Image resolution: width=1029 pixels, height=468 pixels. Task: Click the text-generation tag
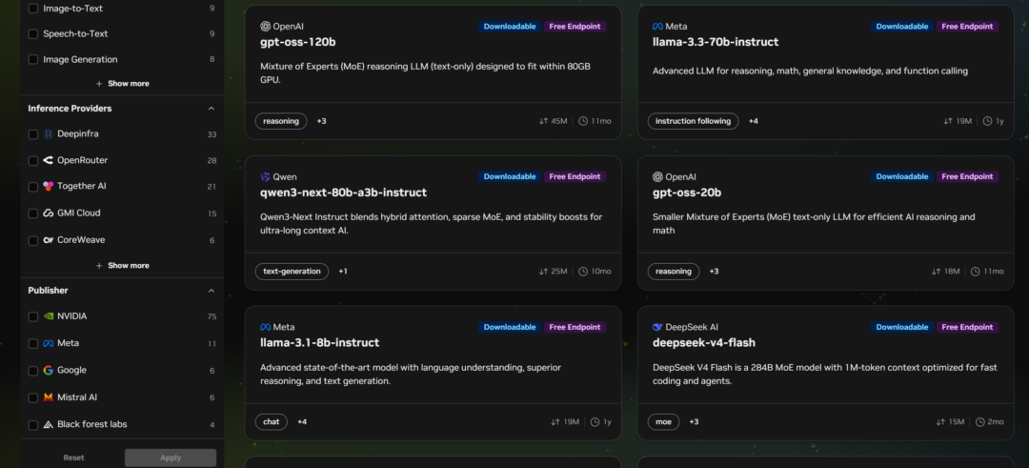point(292,272)
